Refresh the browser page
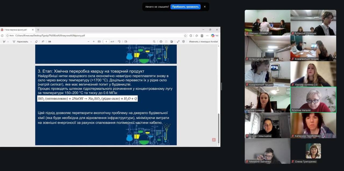Image resolution: width=344 pixels, height=171 pixels. click(x=2, y=35)
